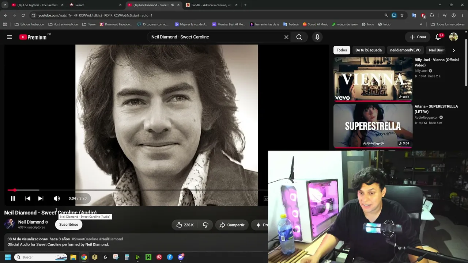Expand Todos los marcadores folder

448,24
